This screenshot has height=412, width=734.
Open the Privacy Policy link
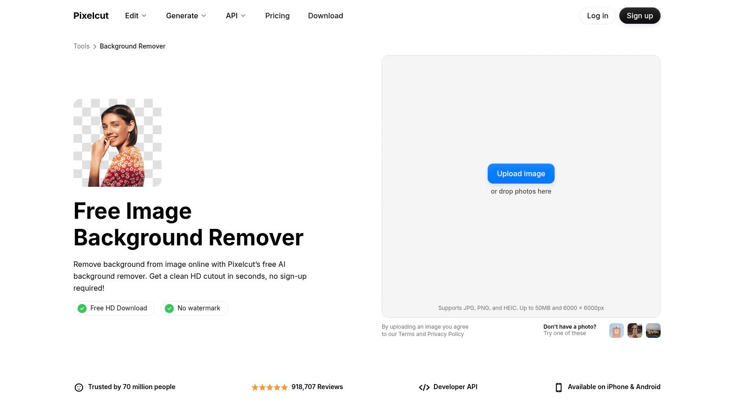445,334
